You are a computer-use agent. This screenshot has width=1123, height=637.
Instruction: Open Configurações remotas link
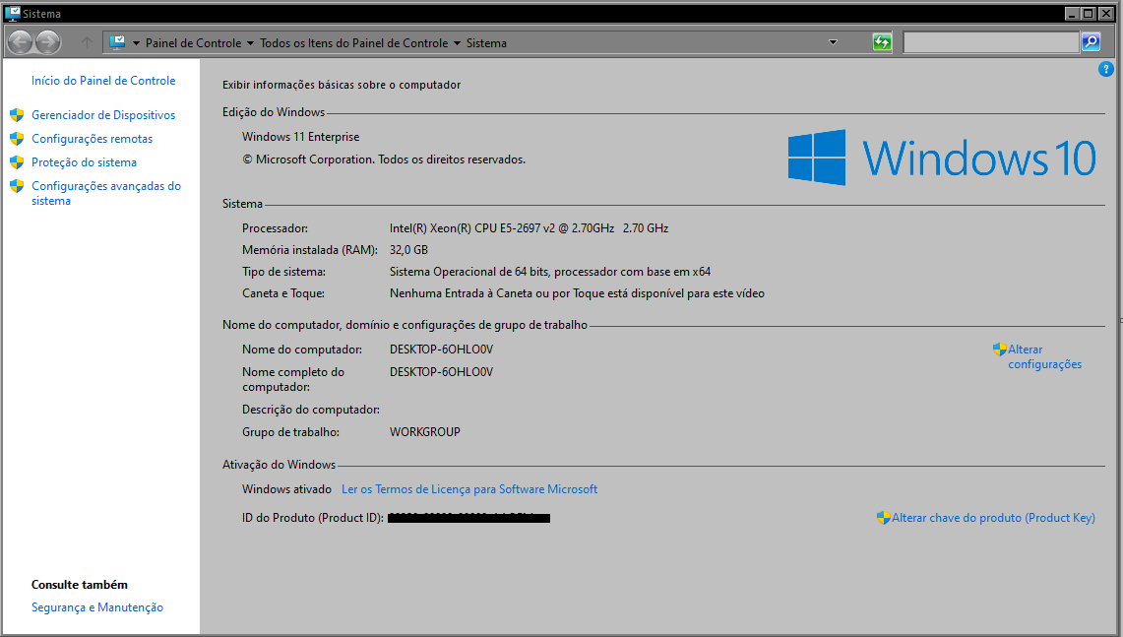pyautogui.click(x=92, y=138)
